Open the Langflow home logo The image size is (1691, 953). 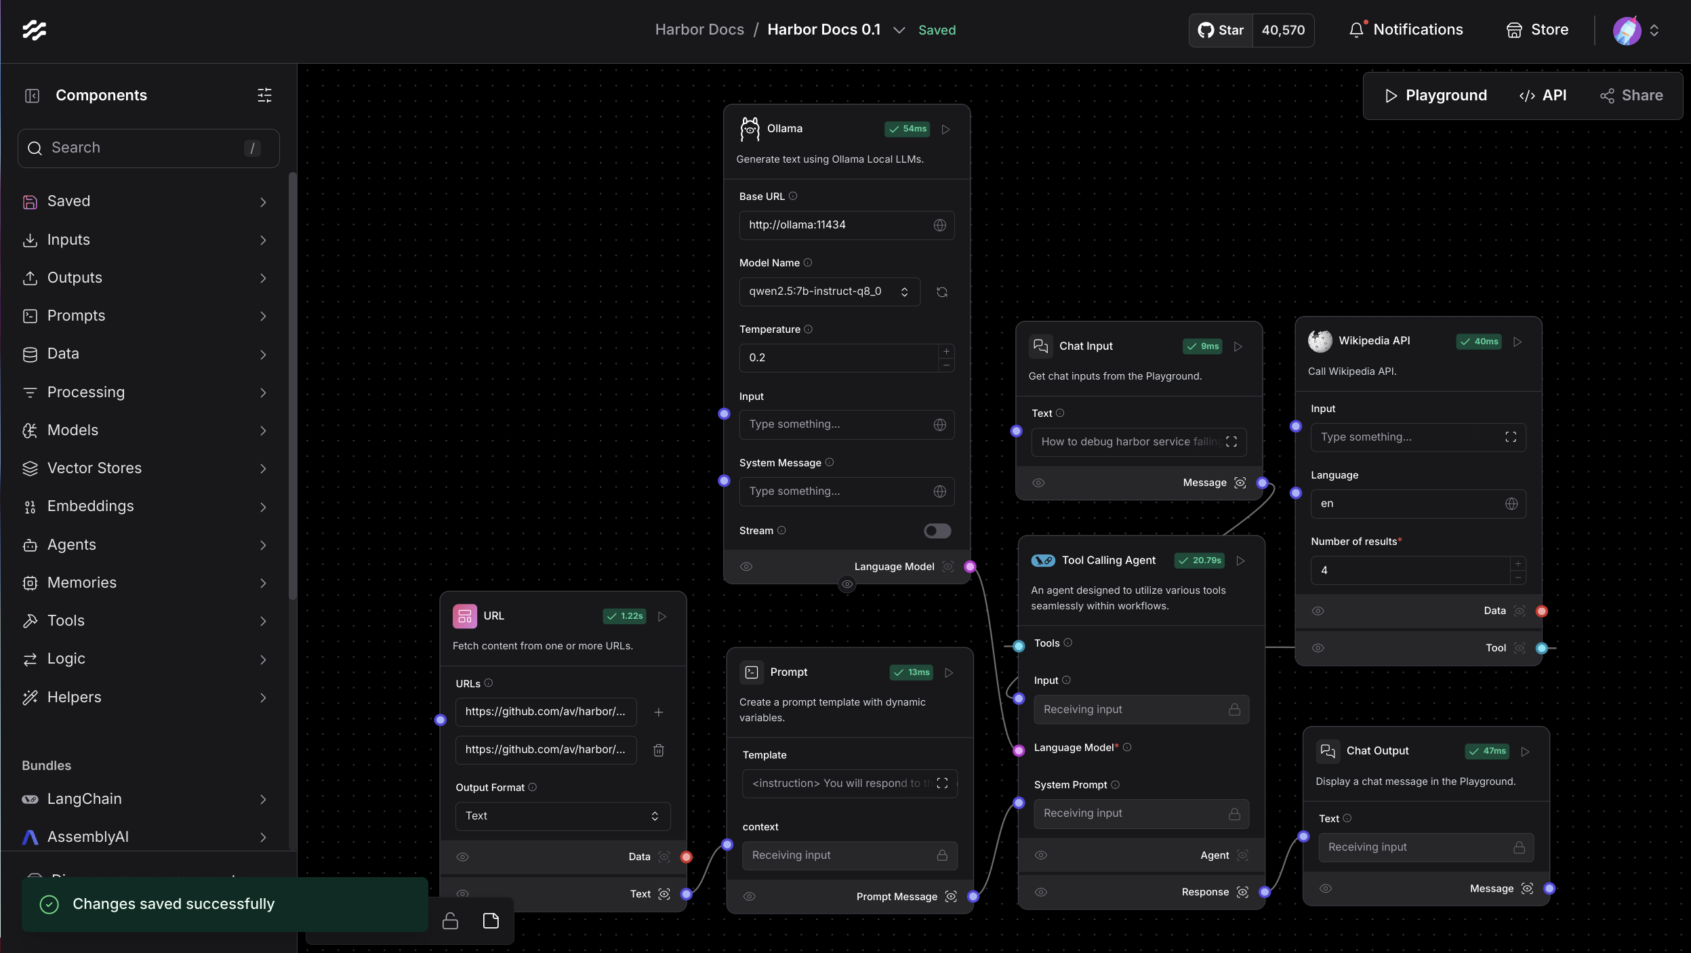35,30
